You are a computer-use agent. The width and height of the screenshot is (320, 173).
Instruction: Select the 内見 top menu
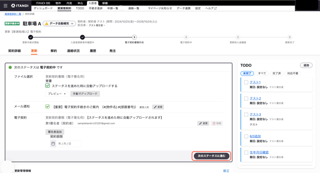(x=69, y=3)
